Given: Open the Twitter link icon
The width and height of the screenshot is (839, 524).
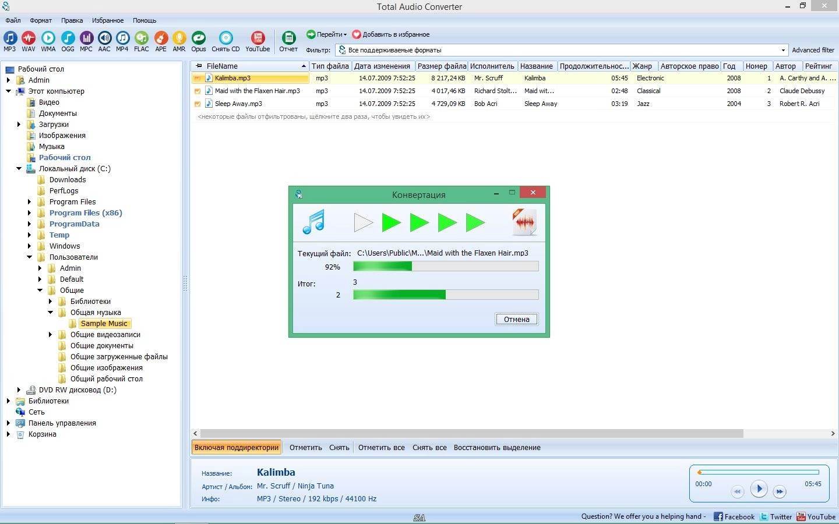Looking at the screenshot, I should (764, 516).
